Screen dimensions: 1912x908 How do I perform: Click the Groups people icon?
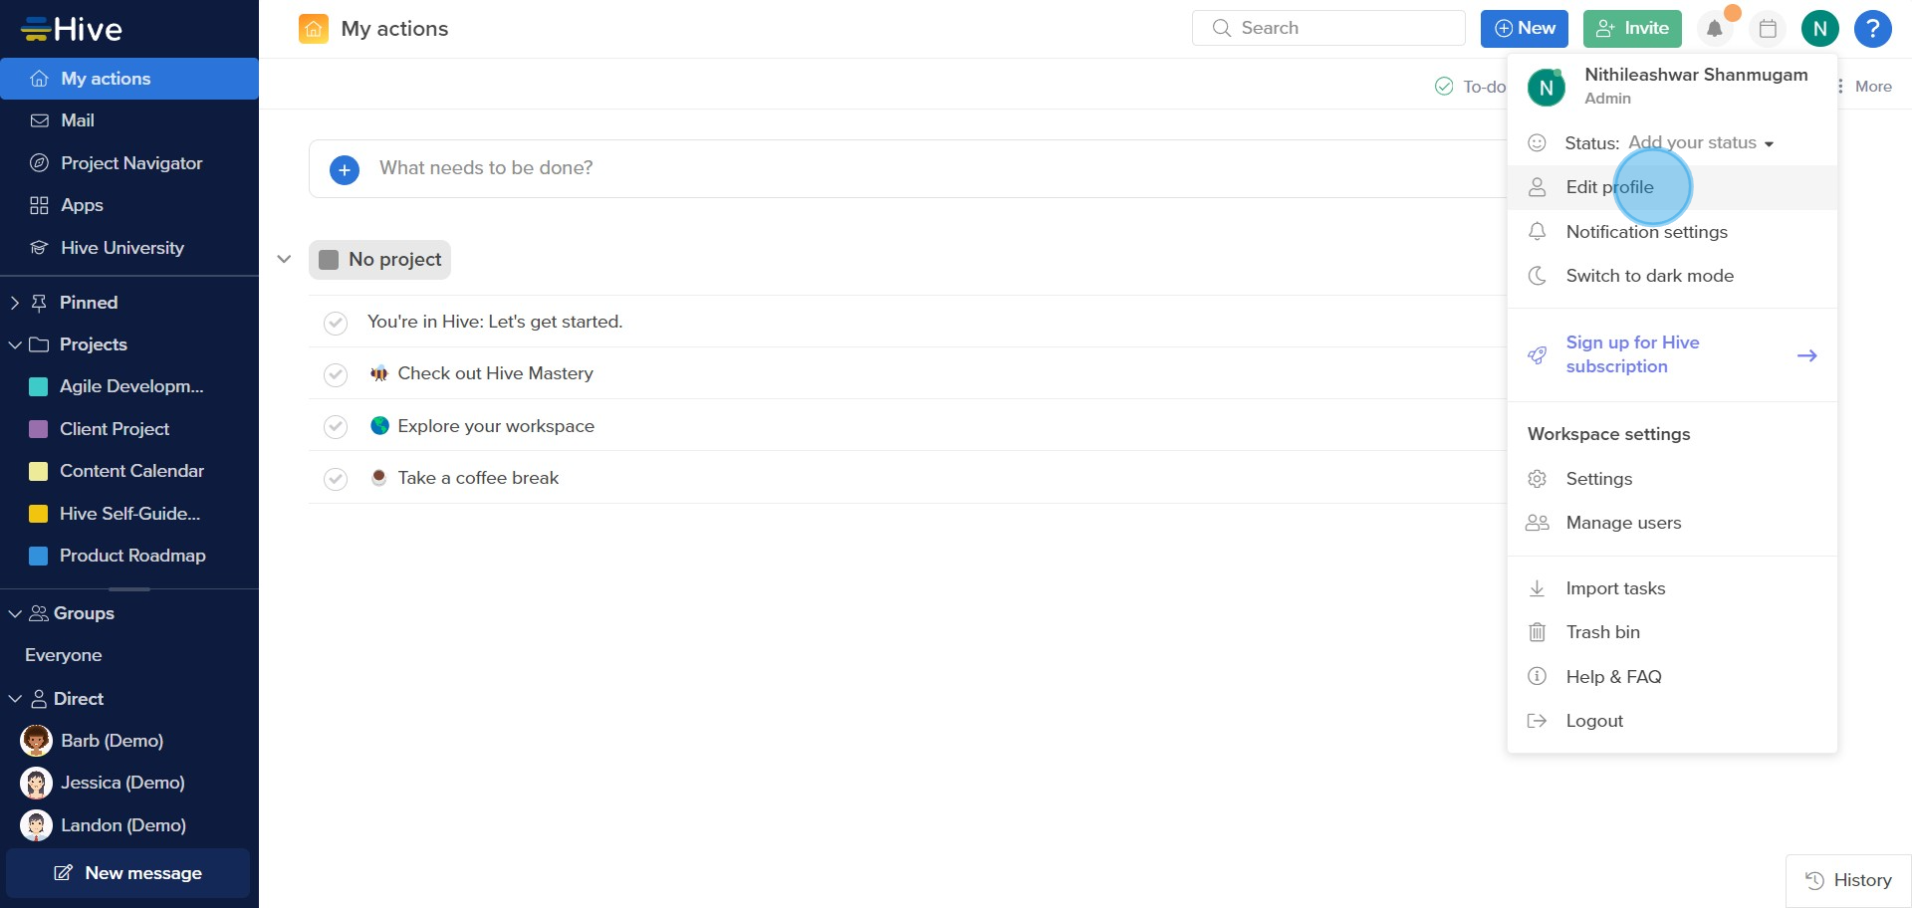[39, 613]
